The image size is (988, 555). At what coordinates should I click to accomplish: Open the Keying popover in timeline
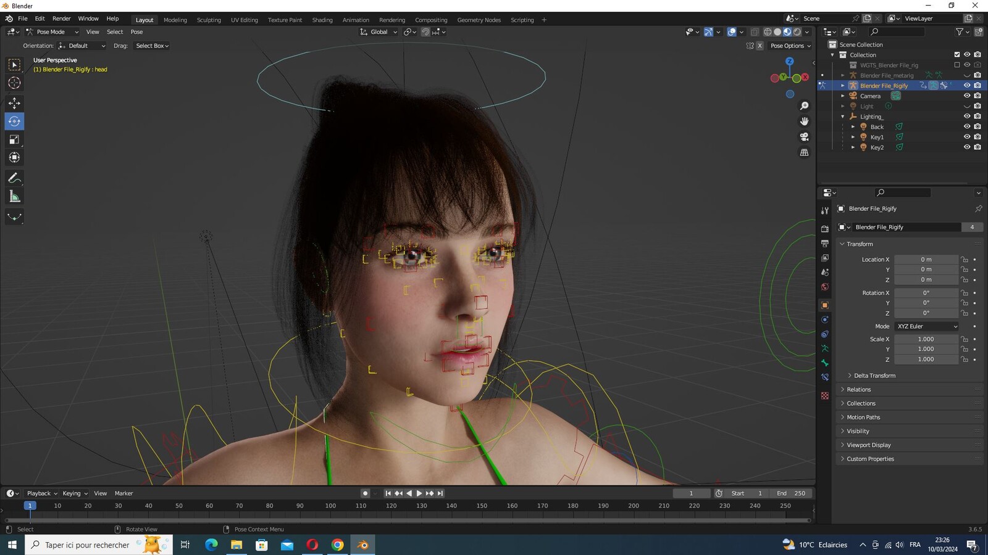pos(75,493)
